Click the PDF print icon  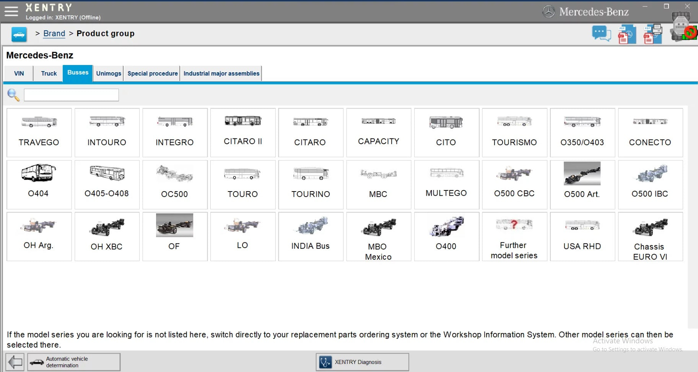coord(653,34)
